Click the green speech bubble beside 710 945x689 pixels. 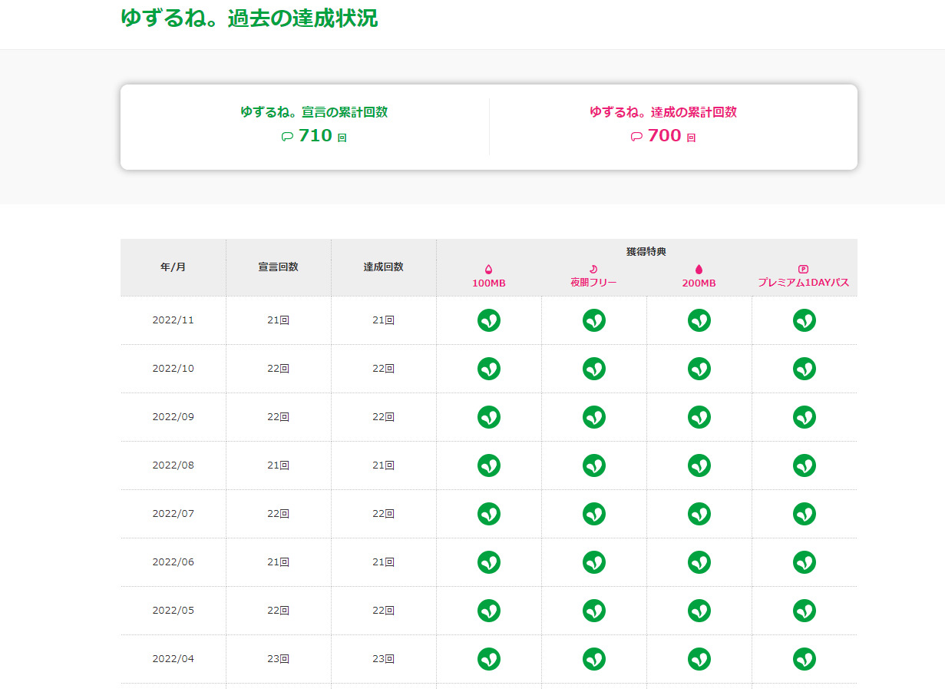point(287,137)
